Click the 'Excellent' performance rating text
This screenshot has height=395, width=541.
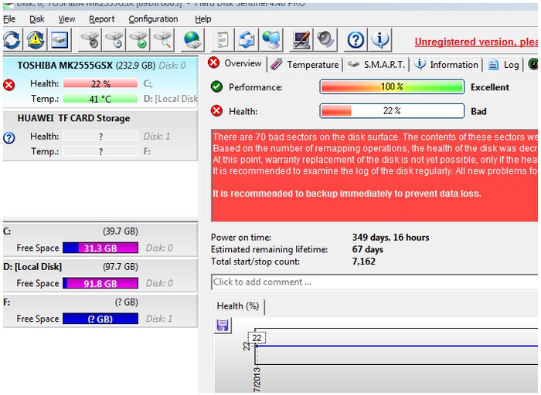click(x=490, y=87)
